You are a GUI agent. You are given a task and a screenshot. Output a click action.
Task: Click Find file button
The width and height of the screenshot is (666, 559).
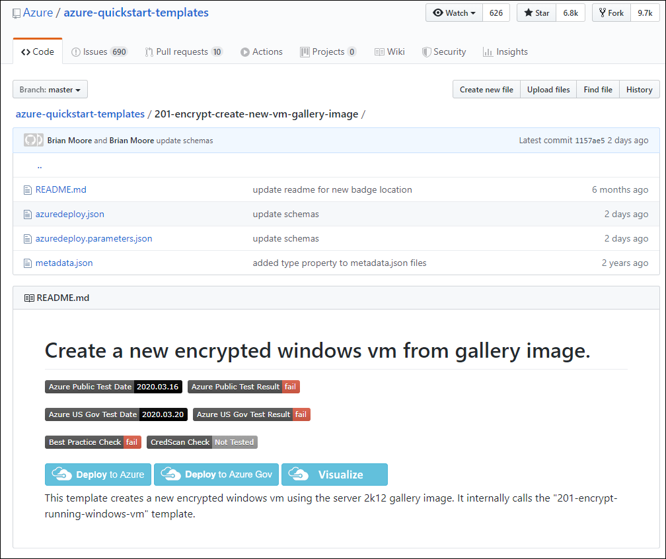click(x=597, y=90)
